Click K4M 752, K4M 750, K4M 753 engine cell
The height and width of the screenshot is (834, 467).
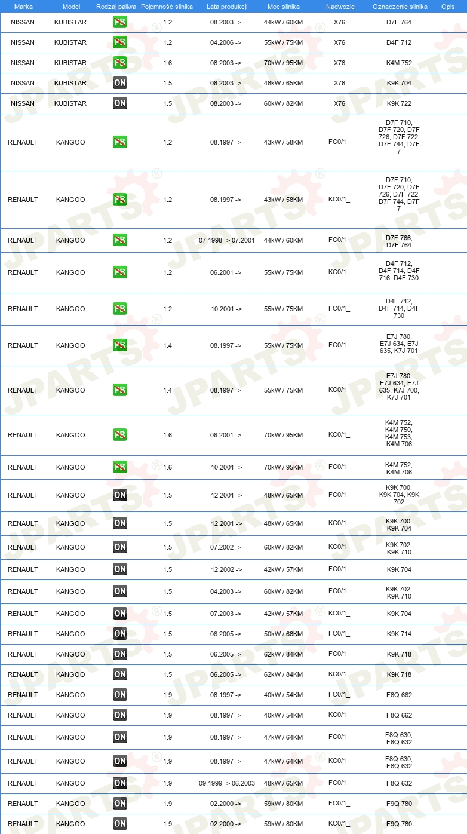click(399, 433)
